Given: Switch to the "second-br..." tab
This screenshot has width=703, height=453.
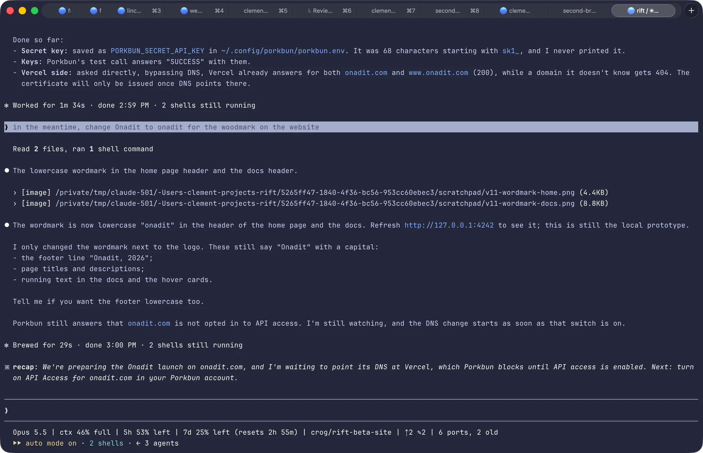Looking at the screenshot, I should tap(579, 11).
